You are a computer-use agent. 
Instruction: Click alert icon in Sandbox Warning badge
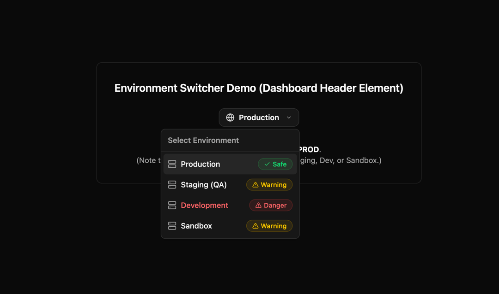(256, 226)
